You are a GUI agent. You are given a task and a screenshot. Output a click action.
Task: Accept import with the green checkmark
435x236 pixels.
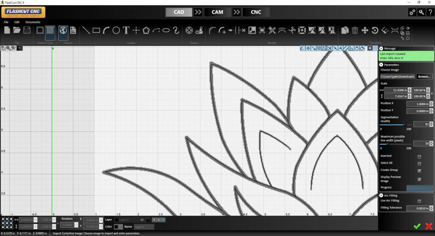(x=417, y=226)
